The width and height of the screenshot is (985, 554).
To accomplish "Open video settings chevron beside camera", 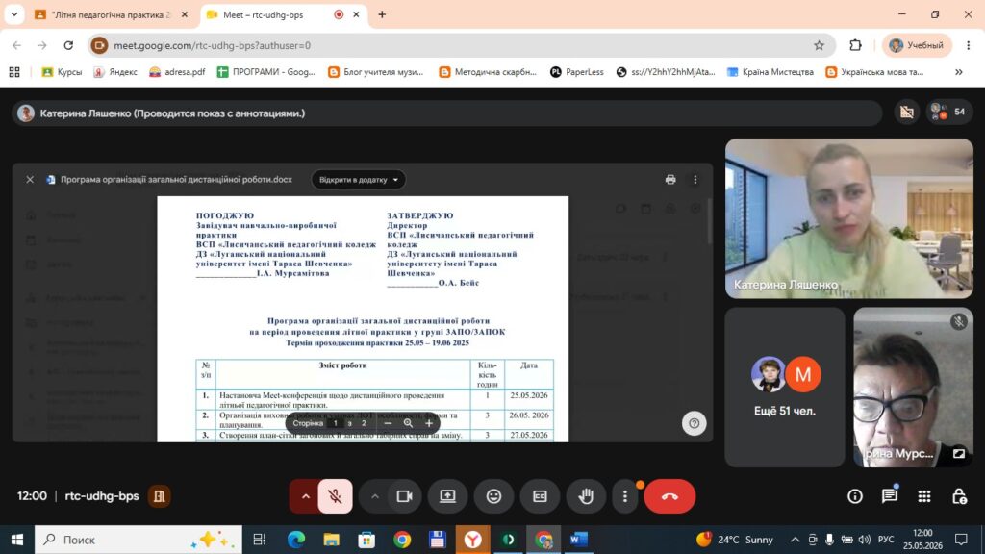I will click(375, 496).
